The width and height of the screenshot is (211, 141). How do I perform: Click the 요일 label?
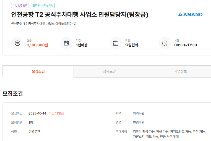(x=127, y=40)
